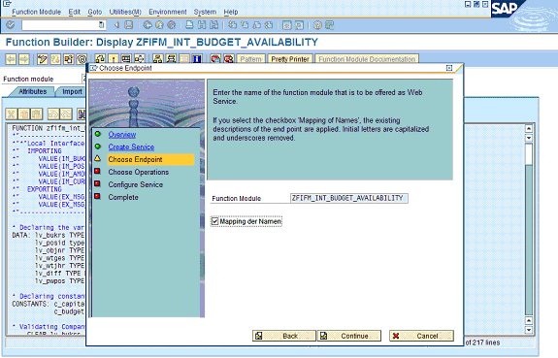Open the Function Module menu

coord(36,12)
